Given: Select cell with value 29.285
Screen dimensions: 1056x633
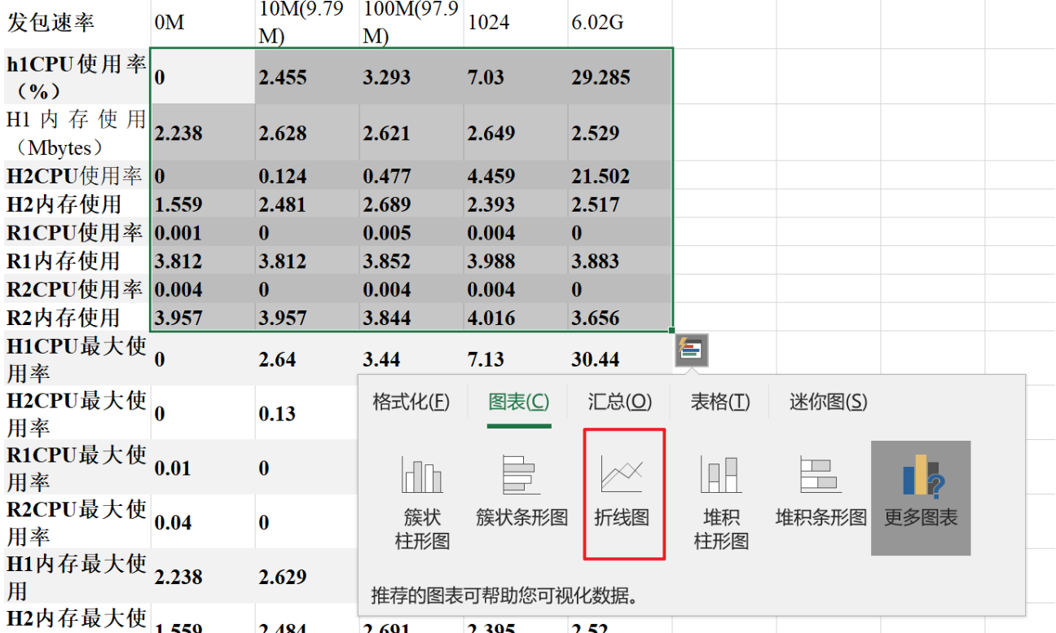Looking at the screenshot, I should click(619, 77).
